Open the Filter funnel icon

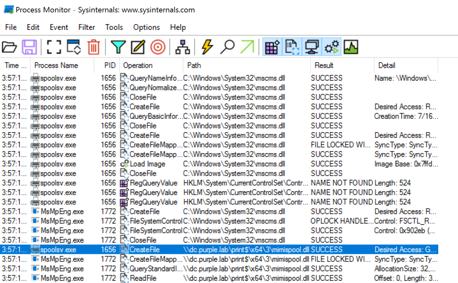(118, 47)
